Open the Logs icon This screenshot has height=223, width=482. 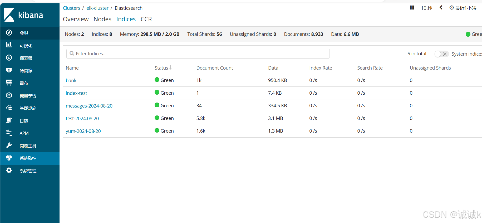click(9, 120)
